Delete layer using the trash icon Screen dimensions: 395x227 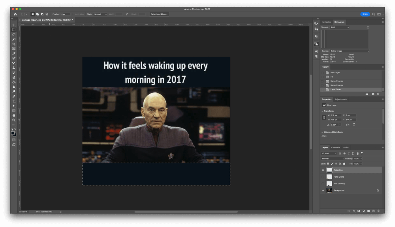[x=378, y=211]
